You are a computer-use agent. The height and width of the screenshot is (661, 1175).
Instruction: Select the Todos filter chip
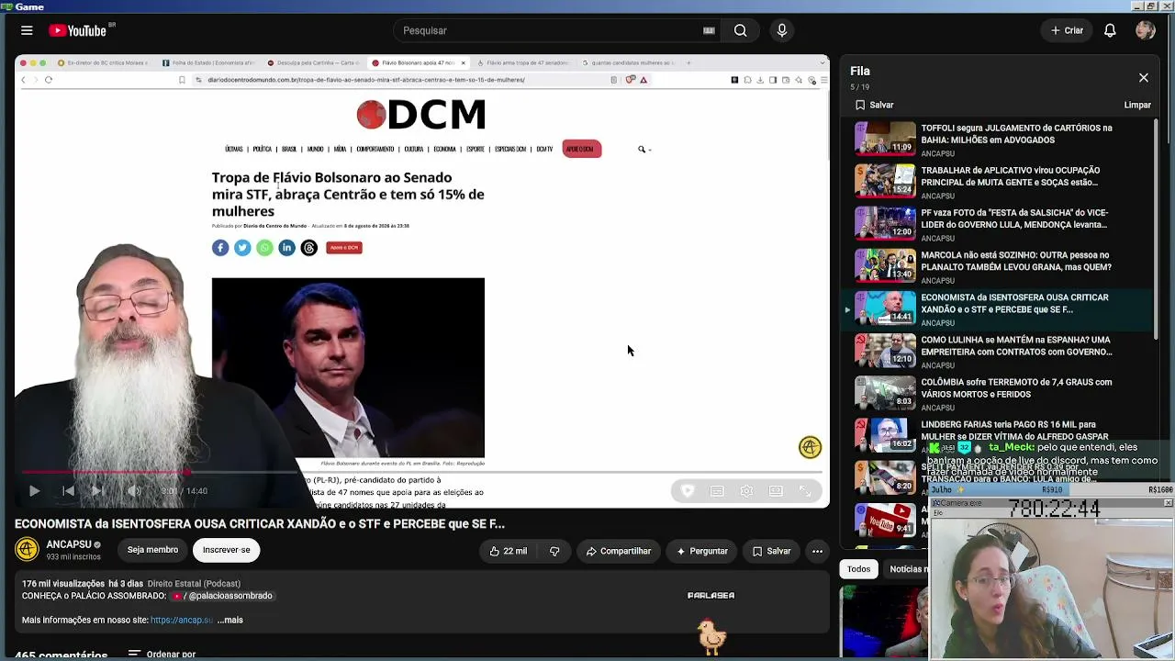click(x=858, y=569)
